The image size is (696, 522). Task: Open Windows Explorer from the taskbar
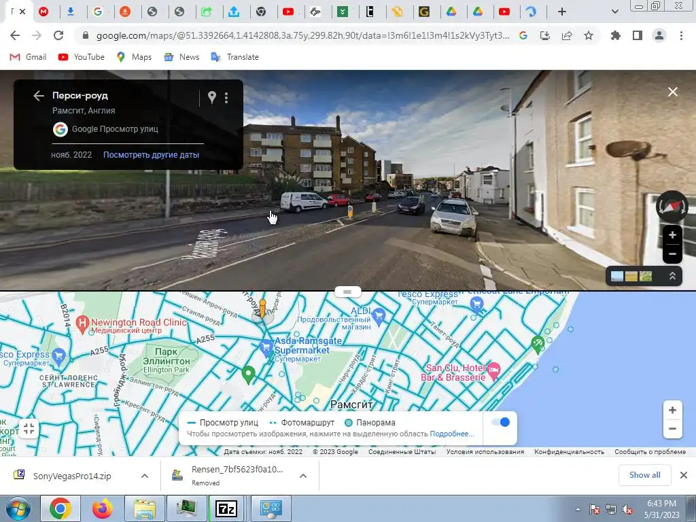[144, 508]
